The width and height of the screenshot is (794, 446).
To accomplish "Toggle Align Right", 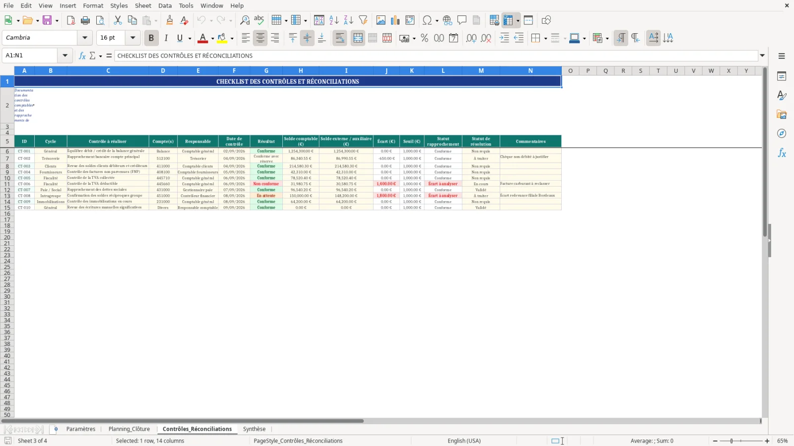I will [x=275, y=38].
